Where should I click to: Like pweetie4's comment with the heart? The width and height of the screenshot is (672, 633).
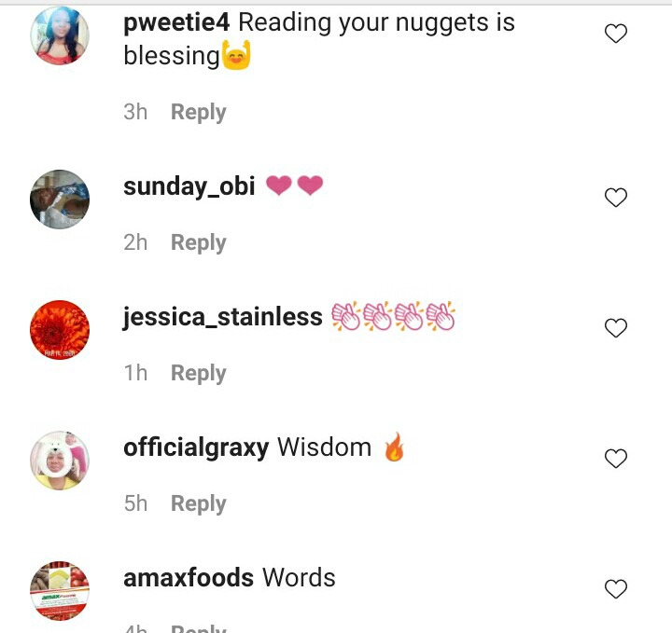[616, 34]
